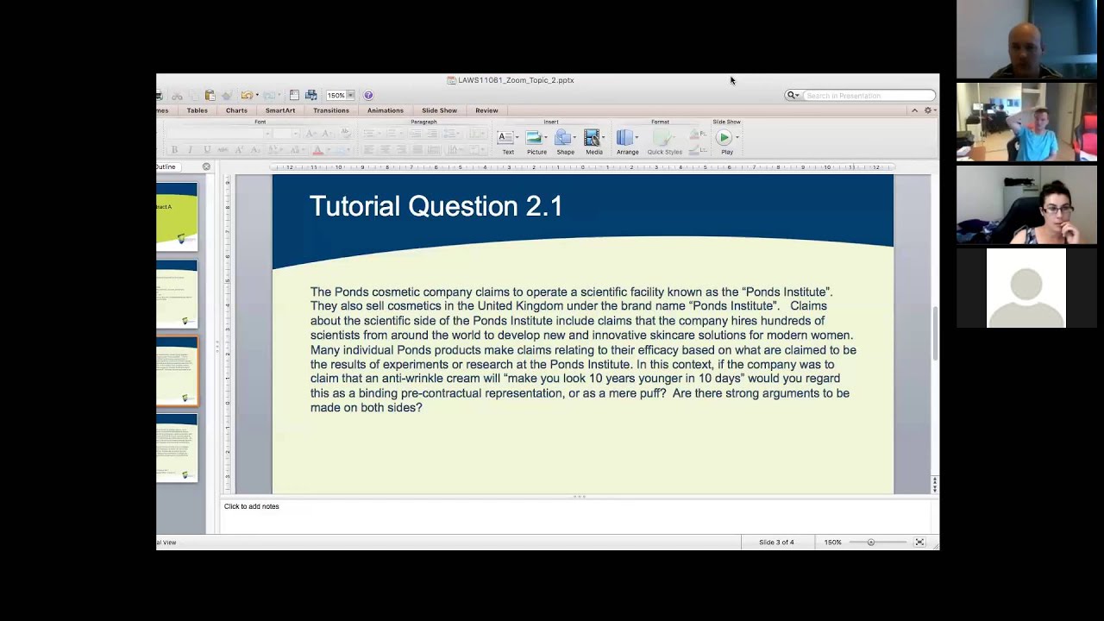This screenshot has width=1104, height=621.
Task: Open the Slide Show ribbon tab
Action: click(439, 110)
